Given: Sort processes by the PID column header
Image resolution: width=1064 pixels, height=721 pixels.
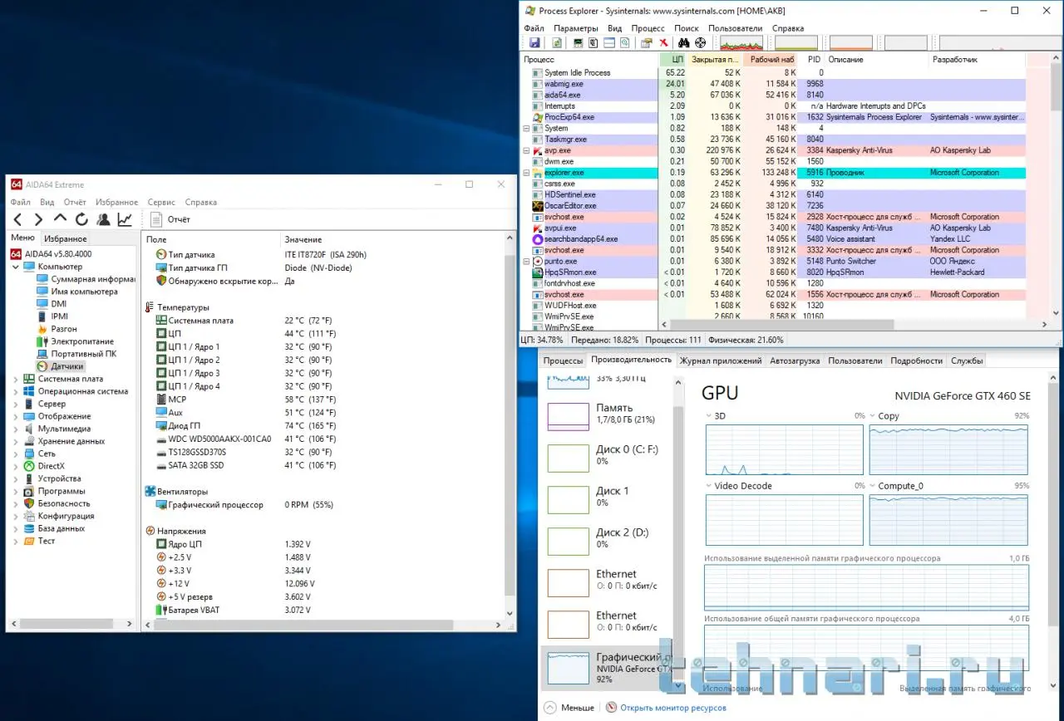Looking at the screenshot, I should click(x=814, y=60).
